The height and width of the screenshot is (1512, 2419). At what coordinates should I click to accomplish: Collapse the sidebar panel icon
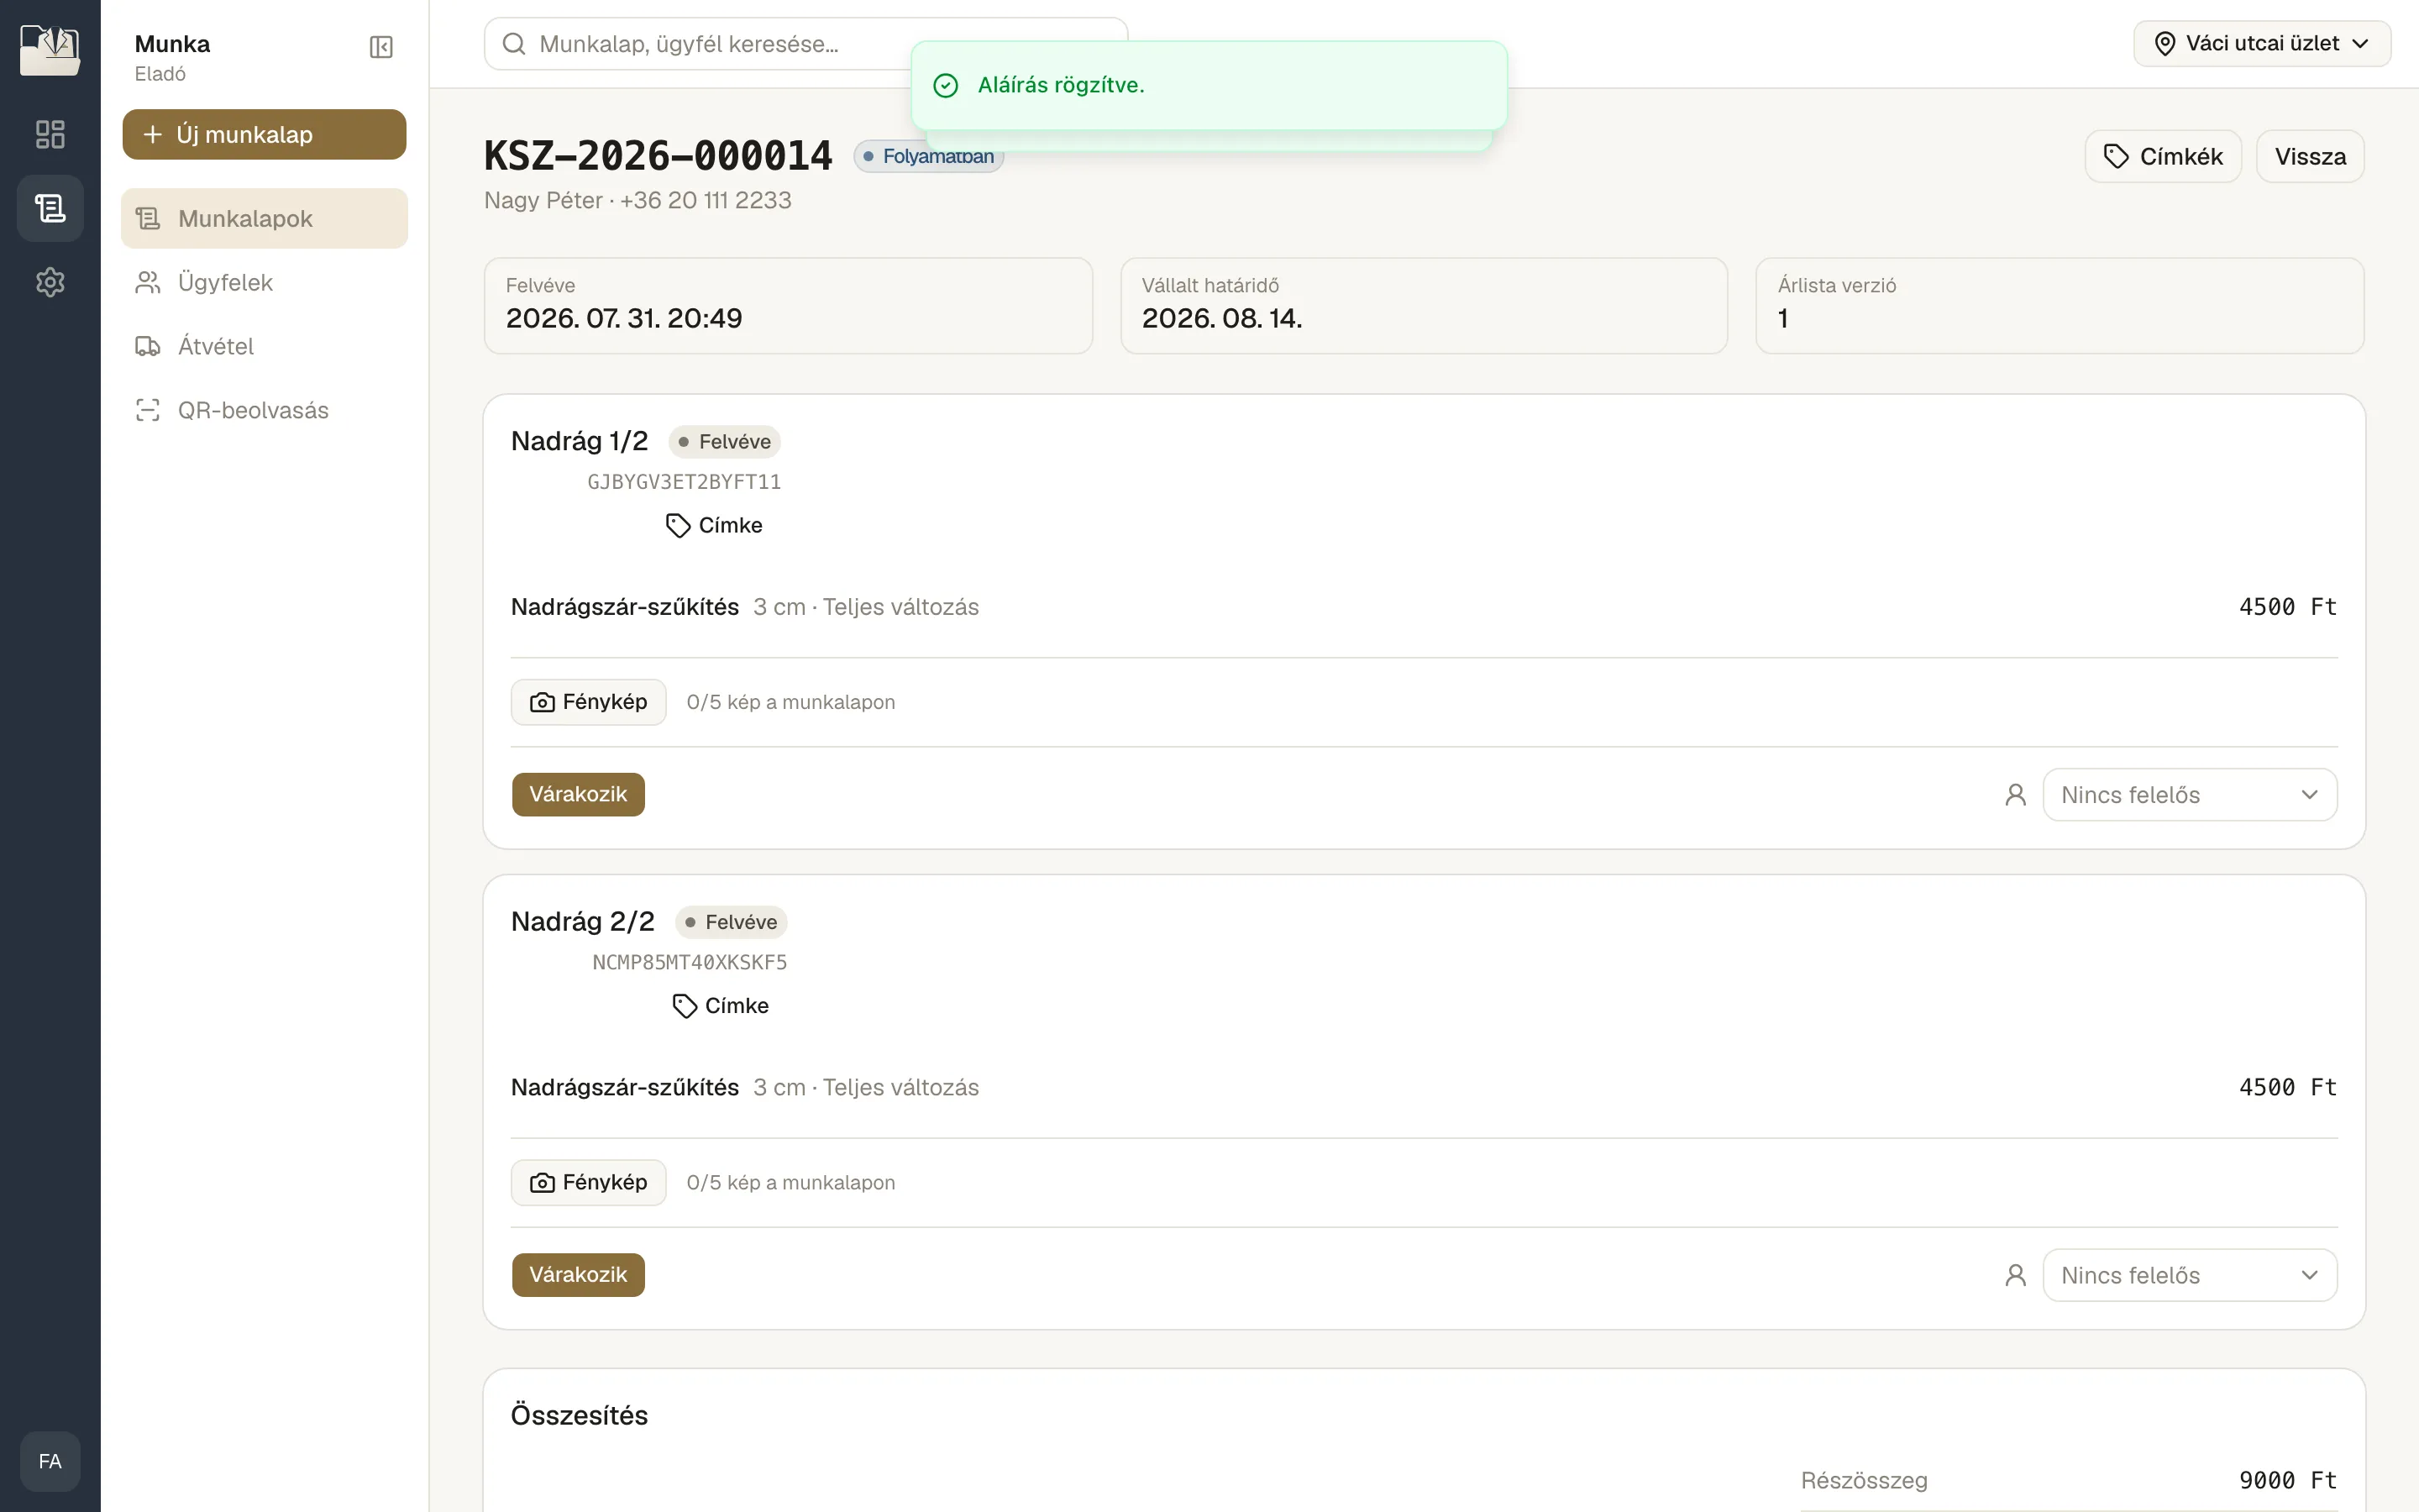pos(380,47)
